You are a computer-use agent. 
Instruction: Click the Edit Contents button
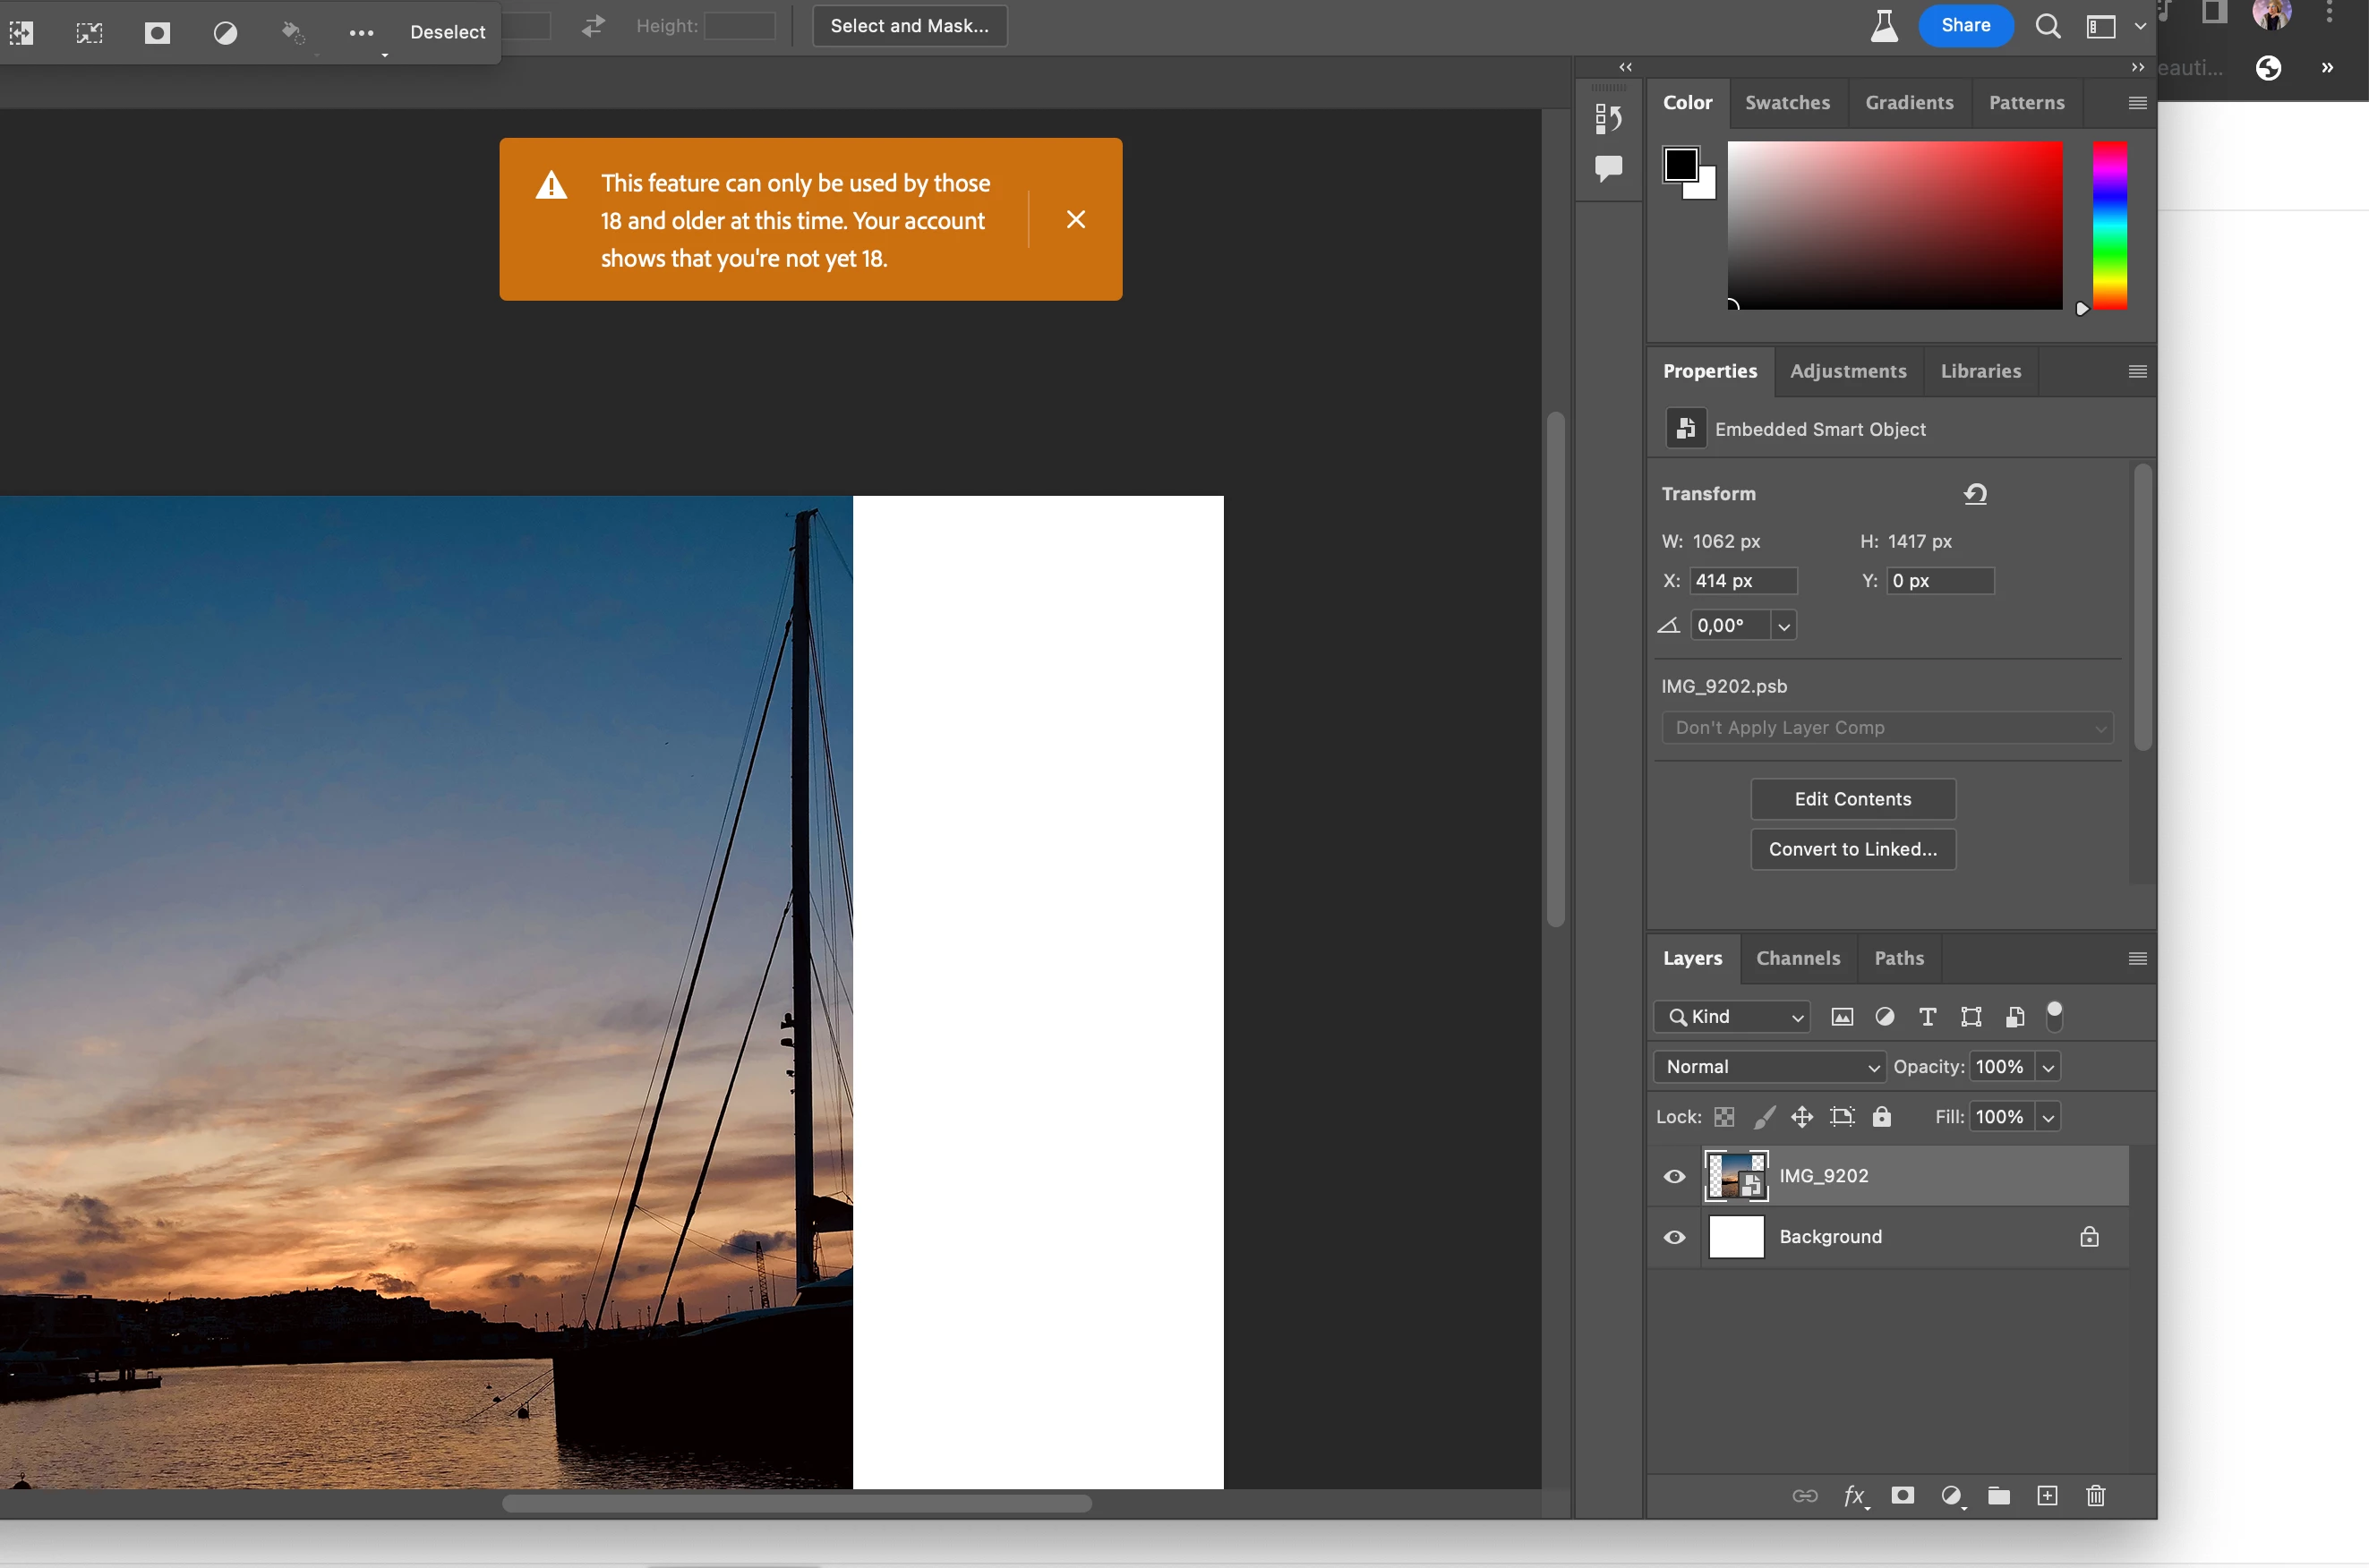1852,799
